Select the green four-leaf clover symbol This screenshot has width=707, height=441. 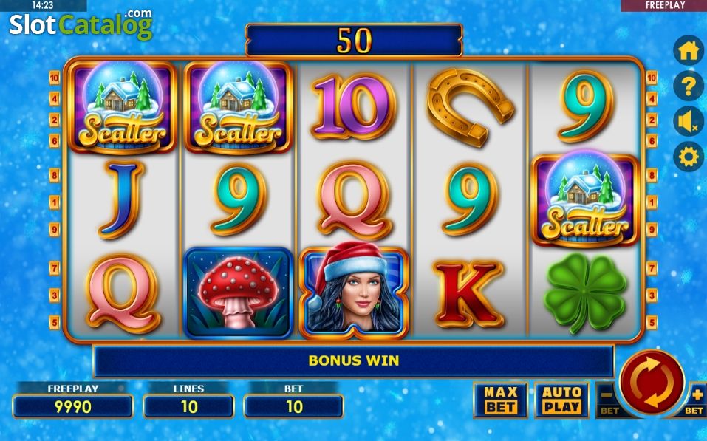coord(585,293)
